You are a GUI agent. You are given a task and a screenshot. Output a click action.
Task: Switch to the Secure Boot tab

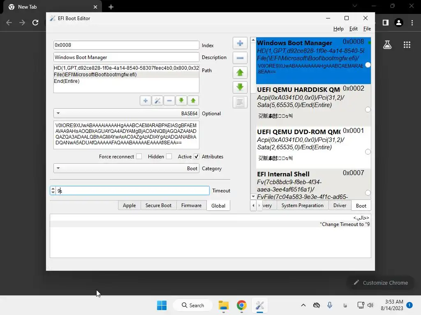point(158,205)
